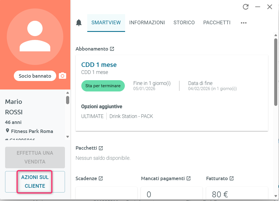
Task: Click the profile avatar placeholder
Action: 35,37
